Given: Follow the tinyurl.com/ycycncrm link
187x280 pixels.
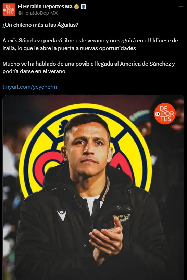Looking at the screenshot, I should pyautogui.click(x=30, y=87).
